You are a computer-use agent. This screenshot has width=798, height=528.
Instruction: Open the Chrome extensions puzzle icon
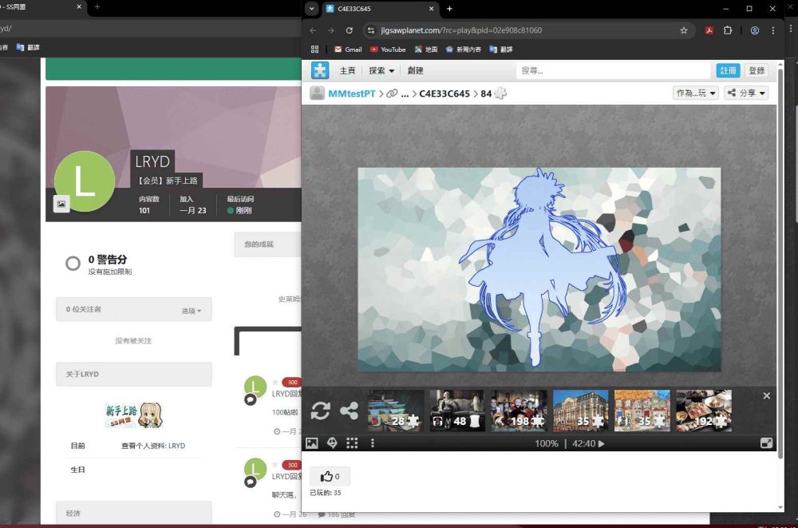[728, 30]
